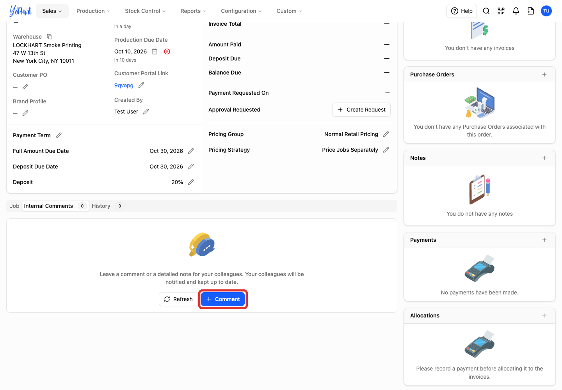Open the 9qvopg portal link
Screen dimensions: 562x390
124,85
